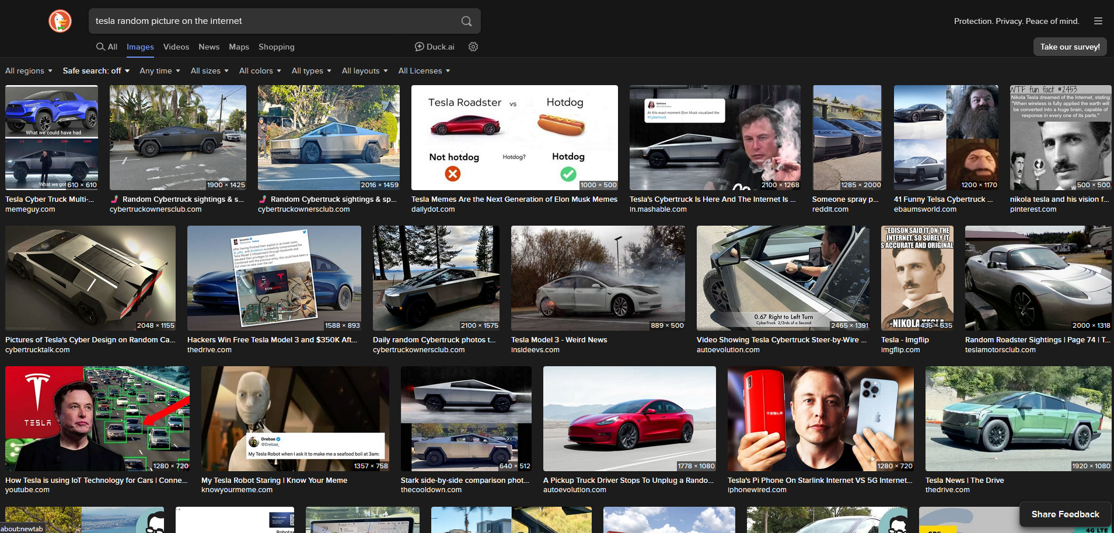Image resolution: width=1114 pixels, height=533 pixels.
Task: Click the DuckDuckGo logo
Action: 60,21
